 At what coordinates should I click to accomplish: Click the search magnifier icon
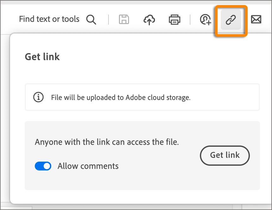[x=91, y=20]
